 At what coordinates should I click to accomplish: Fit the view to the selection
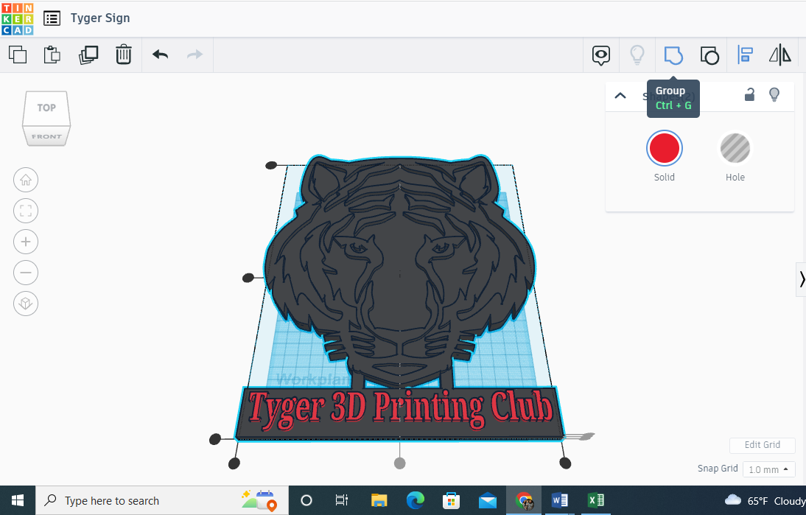pyautogui.click(x=26, y=211)
